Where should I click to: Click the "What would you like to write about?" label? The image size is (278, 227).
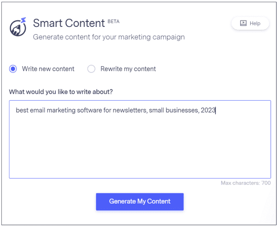point(61,92)
